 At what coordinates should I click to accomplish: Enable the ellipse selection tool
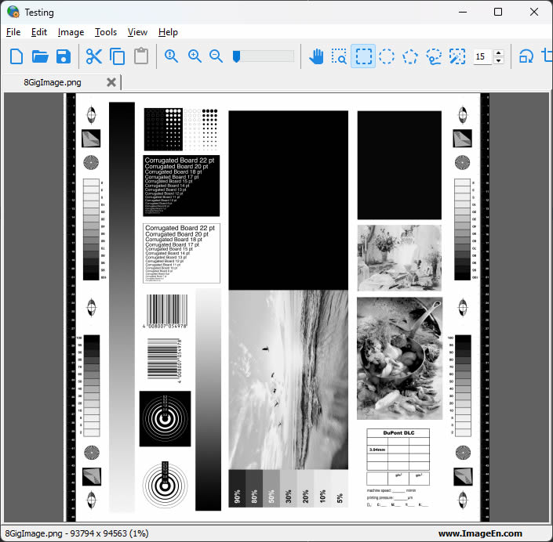coord(387,56)
